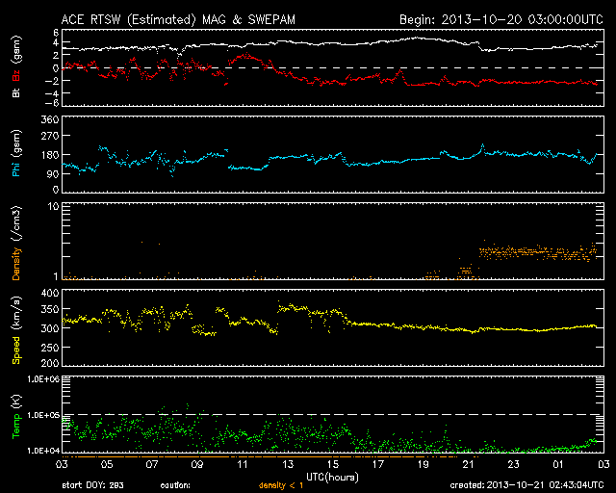
Task: Select the hour 09 tick on time axis
Action: coord(197,464)
